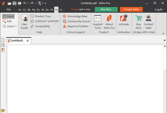Select the Edit tool
Image resolution: width=167 pixels, height=113 pixels.
(7, 21)
